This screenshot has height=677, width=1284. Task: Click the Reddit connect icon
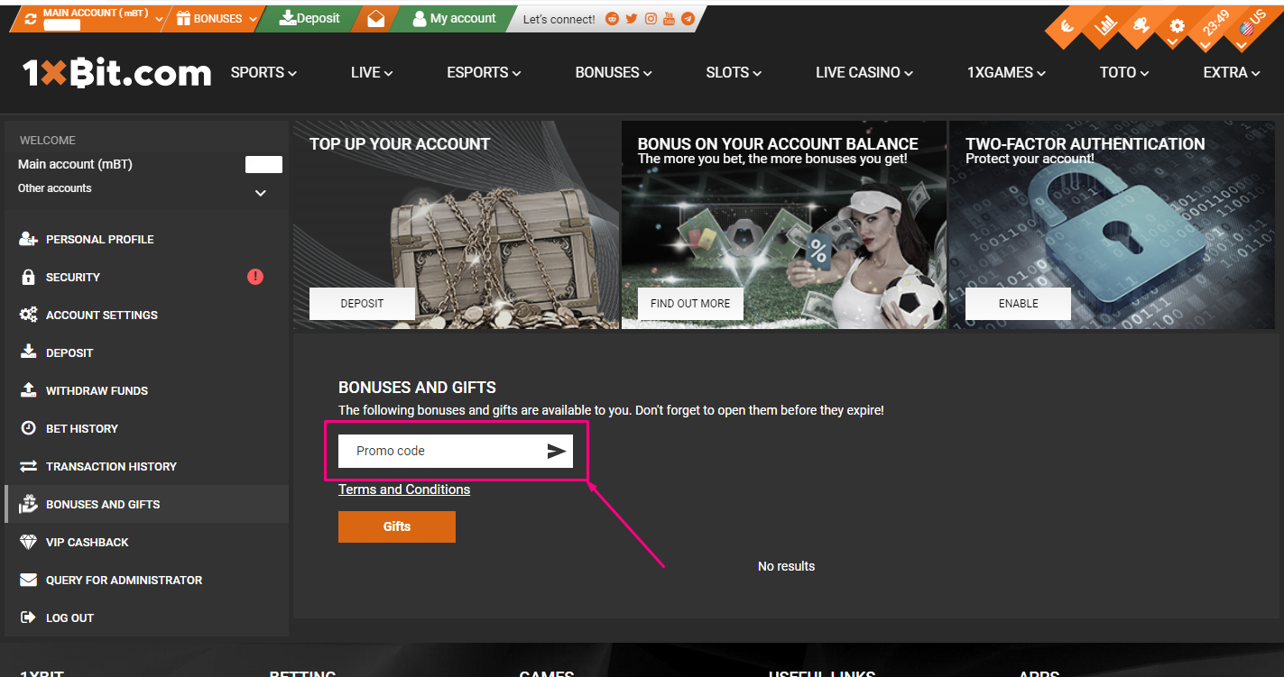coord(613,18)
